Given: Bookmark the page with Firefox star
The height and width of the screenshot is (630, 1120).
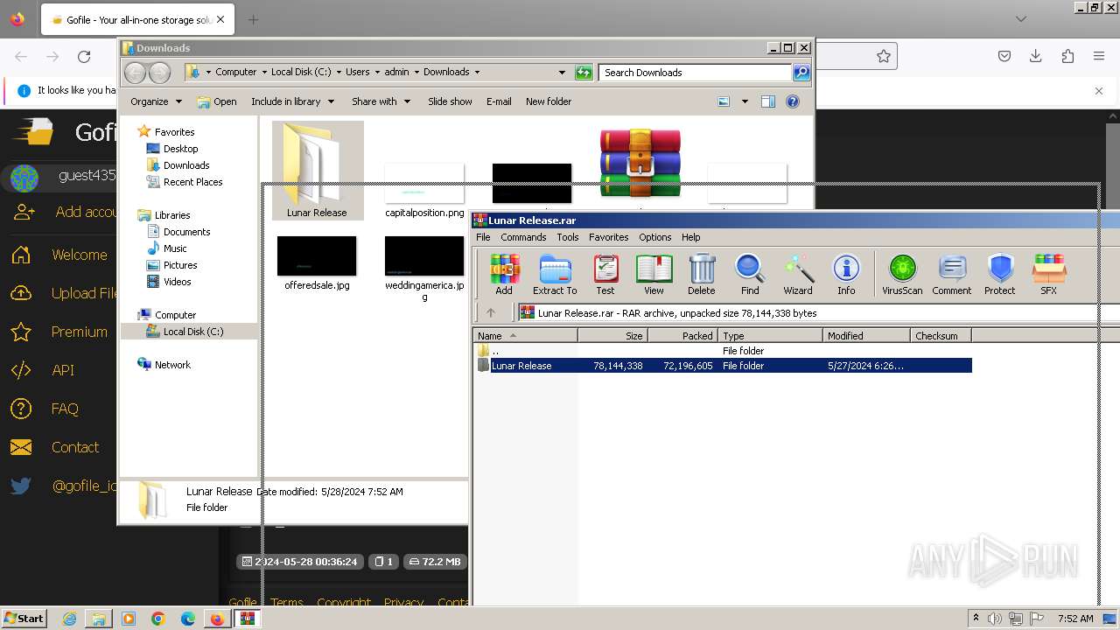Looking at the screenshot, I should click(884, 56).
